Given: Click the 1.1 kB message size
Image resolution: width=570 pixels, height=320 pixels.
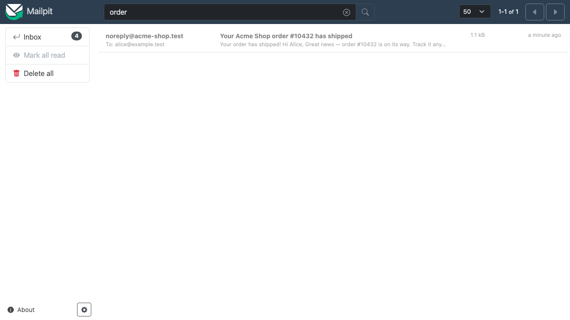Looking at the screenshot, I should click(477, 35).
